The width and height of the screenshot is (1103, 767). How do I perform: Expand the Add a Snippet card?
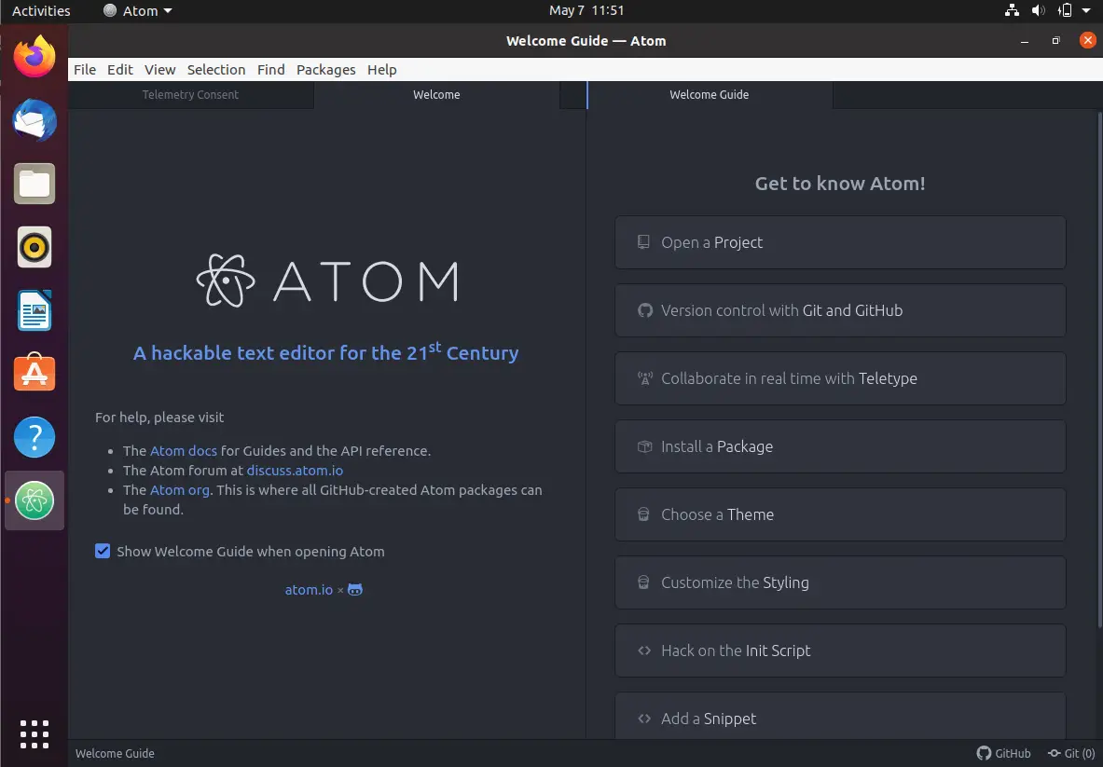coord(840,717)
